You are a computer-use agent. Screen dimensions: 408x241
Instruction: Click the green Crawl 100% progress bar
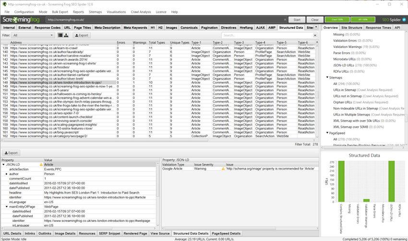[337, 20]
